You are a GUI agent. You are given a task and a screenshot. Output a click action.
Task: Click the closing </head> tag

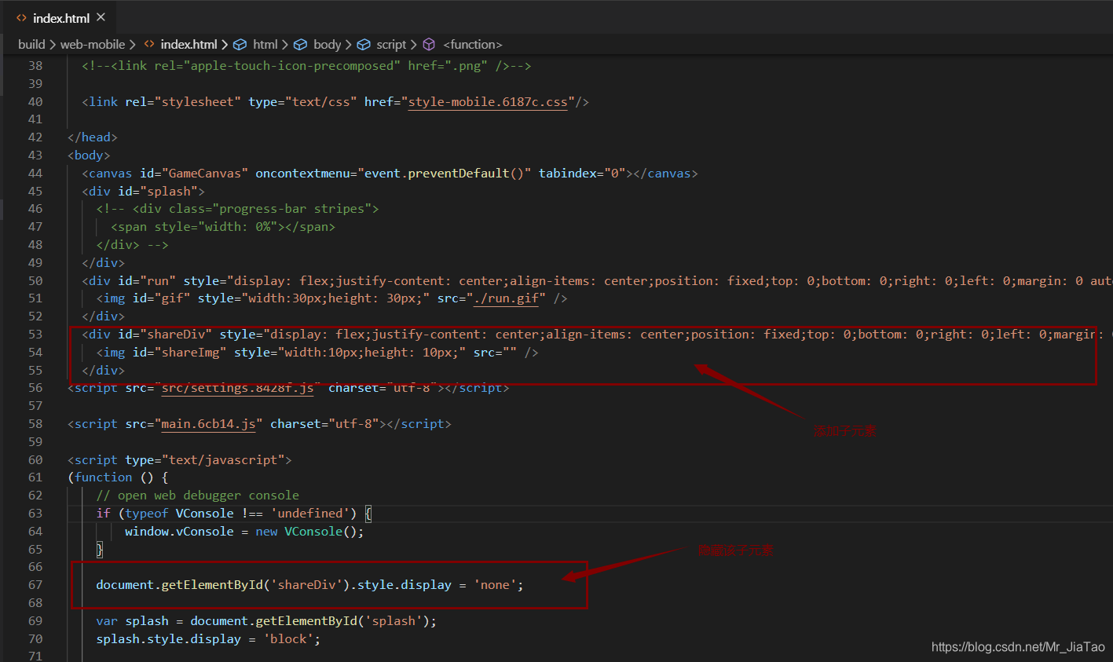(93, 137)
